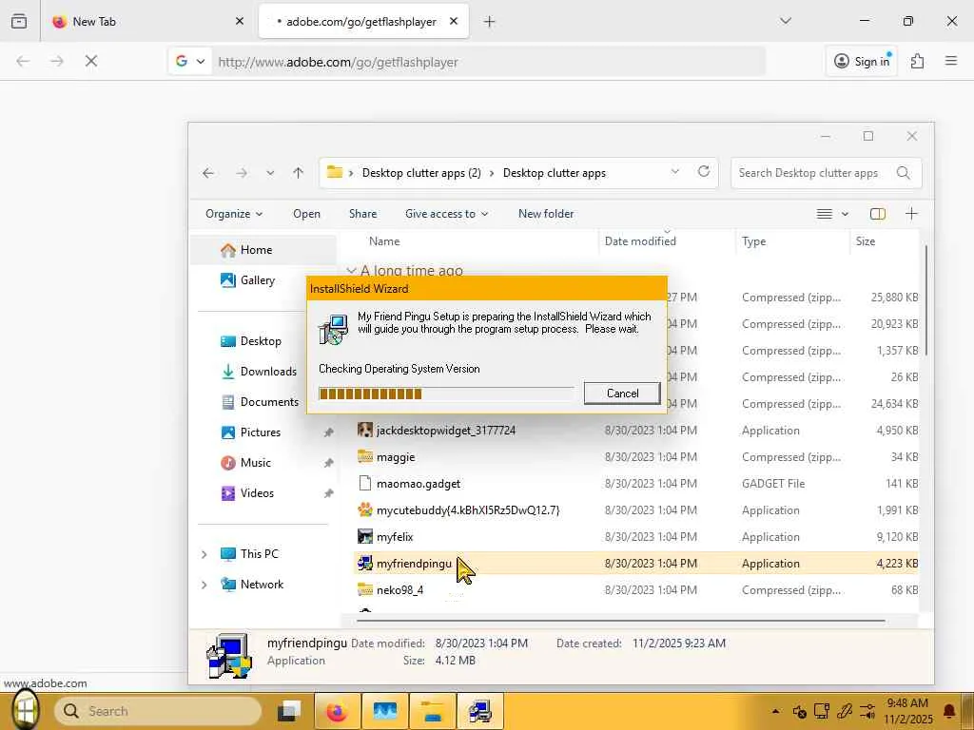Click Desktop clutter apps (2) breadcrumb

[x=421, y=173]
